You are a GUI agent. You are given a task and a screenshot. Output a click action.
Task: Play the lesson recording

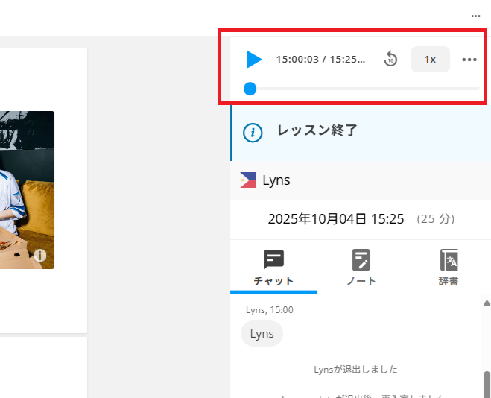click(x=254, y=60)
